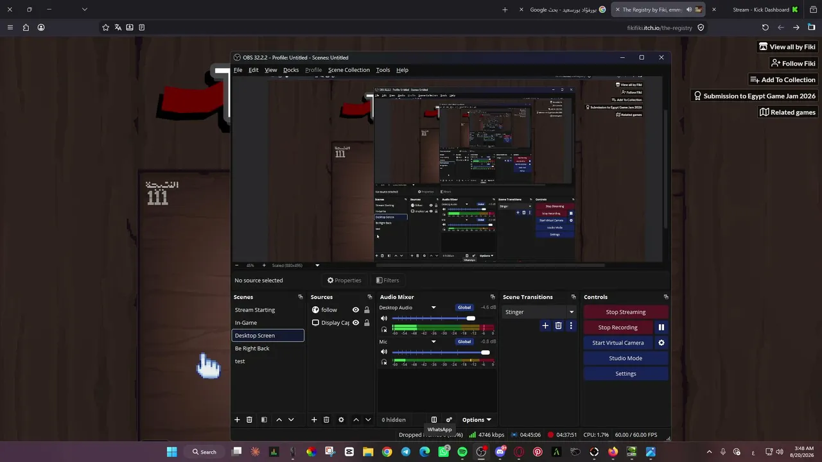
Task: Toggle Desktop Audio monitoring headphone icon
Action: 384,329
